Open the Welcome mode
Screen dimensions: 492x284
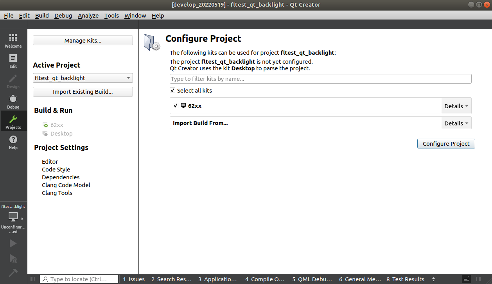[x=13, y=41]
